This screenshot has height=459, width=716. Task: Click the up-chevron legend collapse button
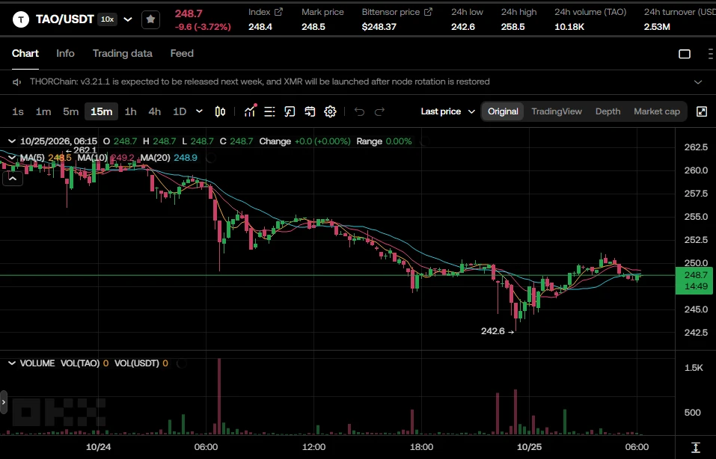[x=13, y=179]
